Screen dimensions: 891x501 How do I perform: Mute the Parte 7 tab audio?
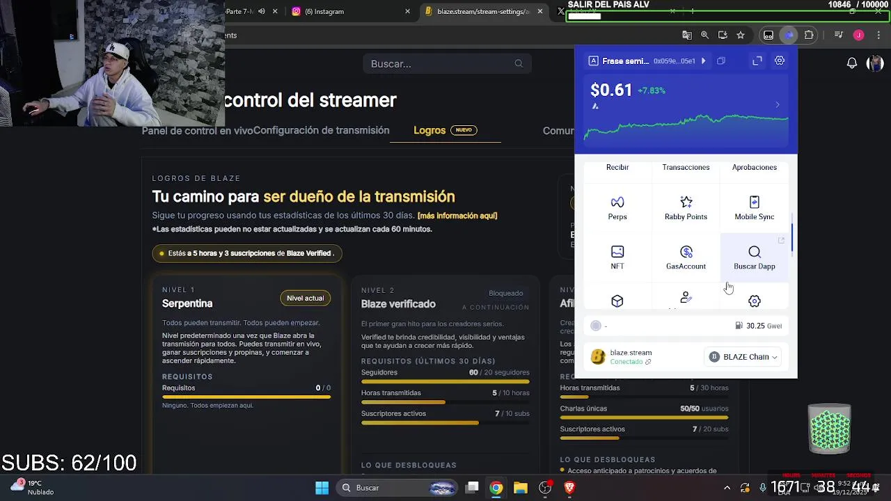[262, 11]
